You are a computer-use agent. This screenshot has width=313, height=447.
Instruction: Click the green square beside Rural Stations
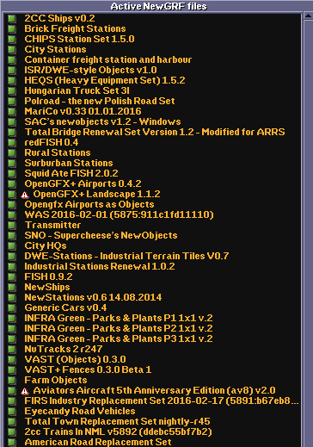tap(12, 153)
